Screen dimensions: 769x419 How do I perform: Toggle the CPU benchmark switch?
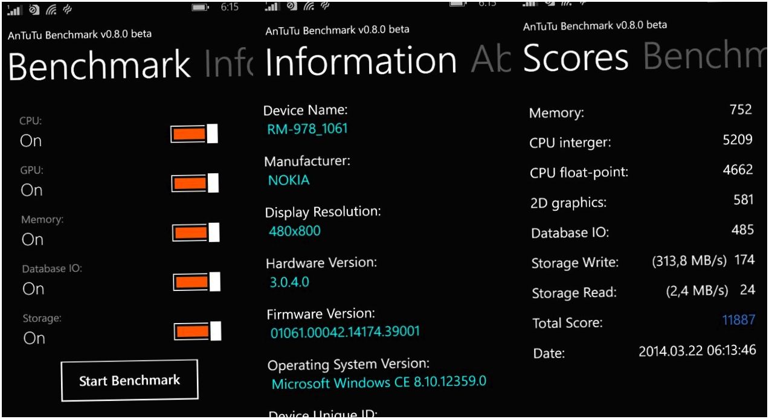coord(195,133)
